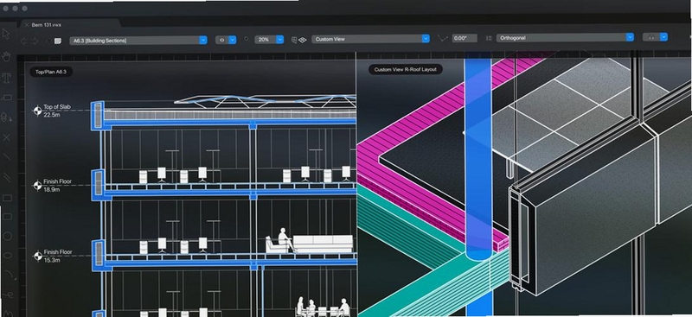Open the 20% zoom dropdown
The image size is (692, 317).
pyautogui.click(x=269, y=39)
